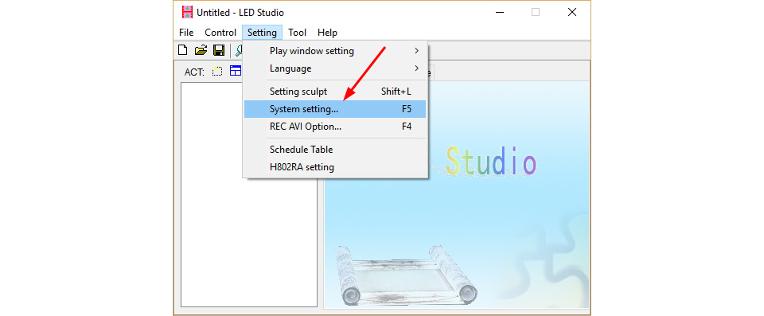
Task: Choose System setting... from the menu
Action: (335, 109)
